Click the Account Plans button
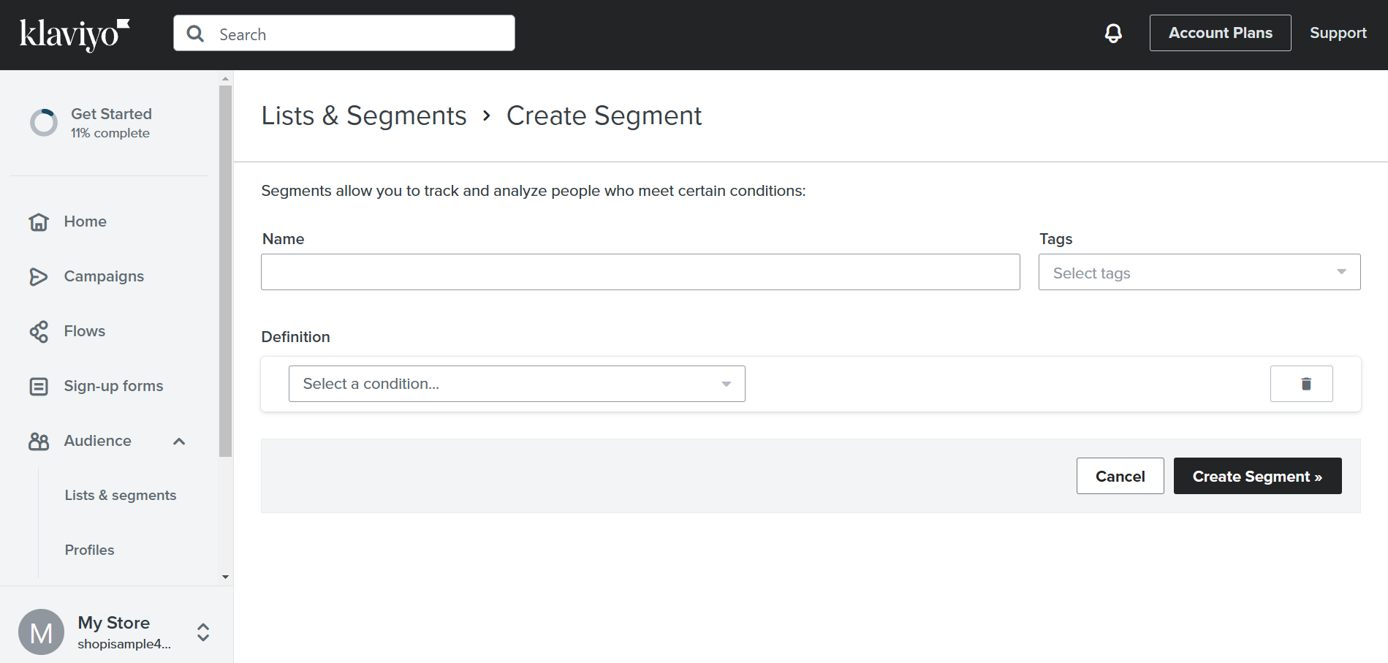Image resolution: width=1388 pixels, height=663 pixels. (1220, 33)
